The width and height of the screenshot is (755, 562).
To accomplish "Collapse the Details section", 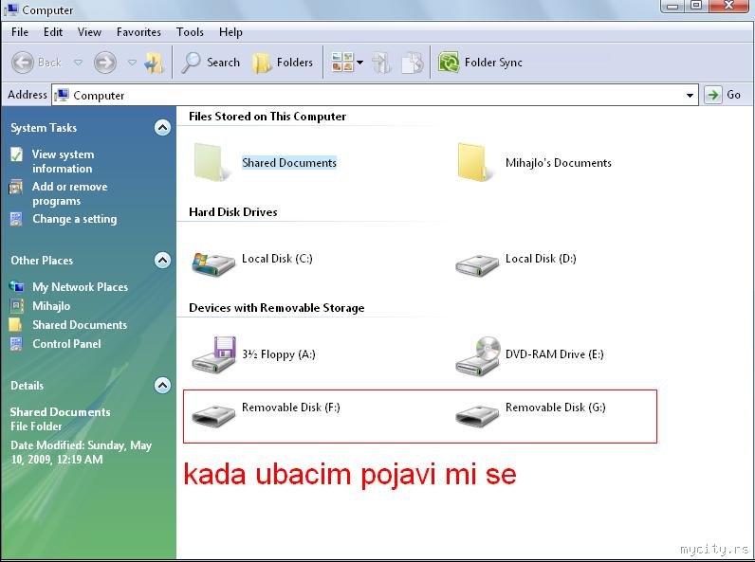I will (x=162, y=386).
